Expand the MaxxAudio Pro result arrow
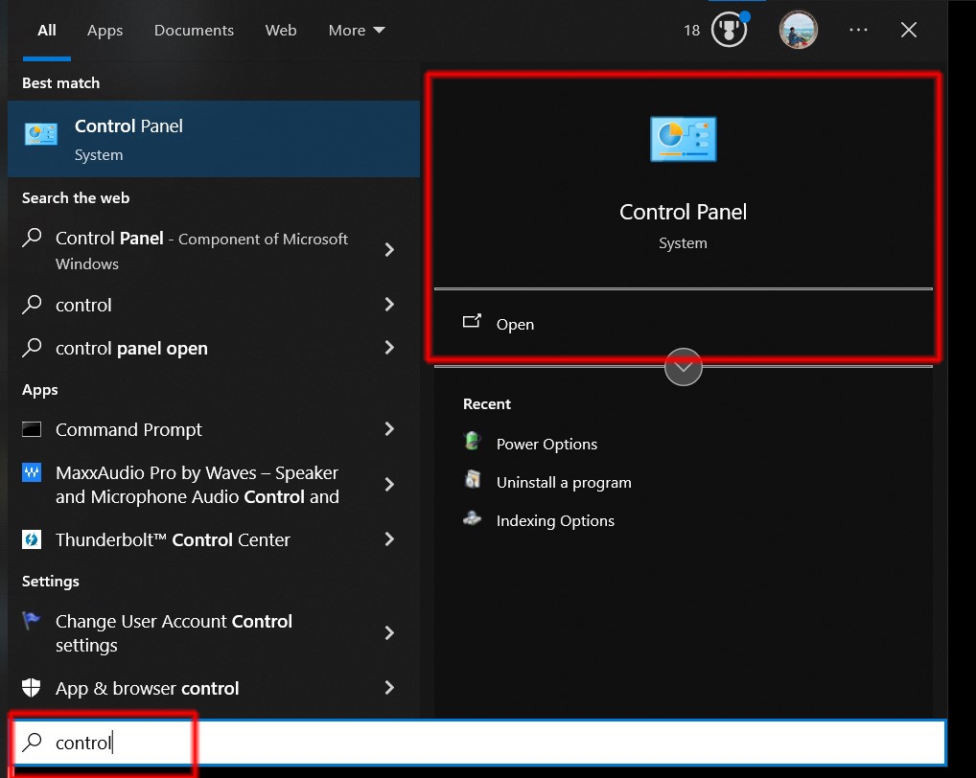 point(389,484)
